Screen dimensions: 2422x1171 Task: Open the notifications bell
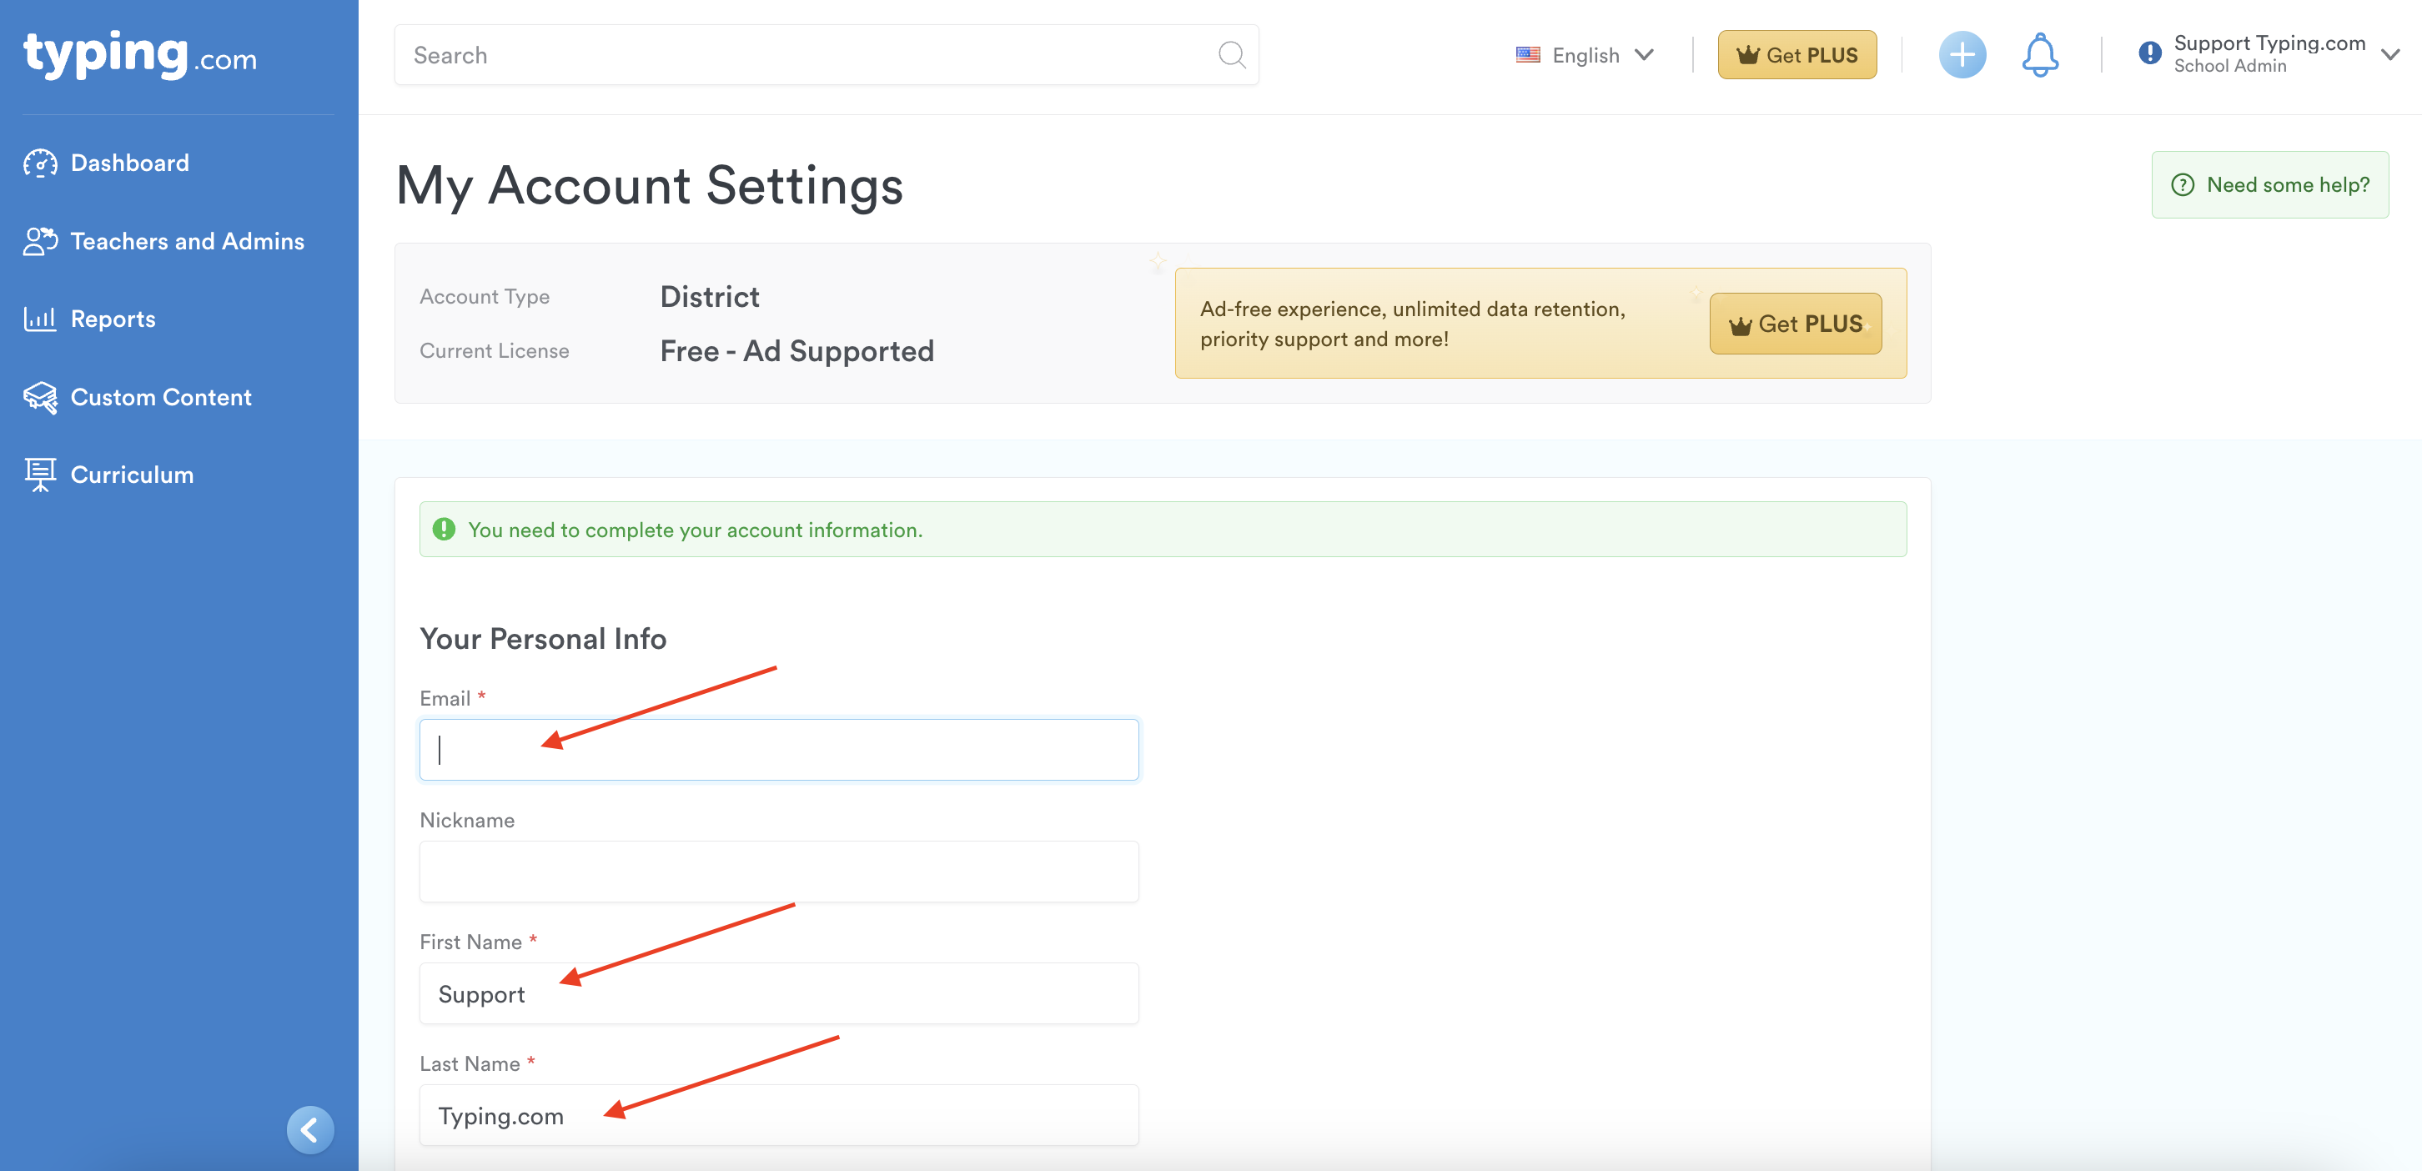click(x=2039, y=54)
